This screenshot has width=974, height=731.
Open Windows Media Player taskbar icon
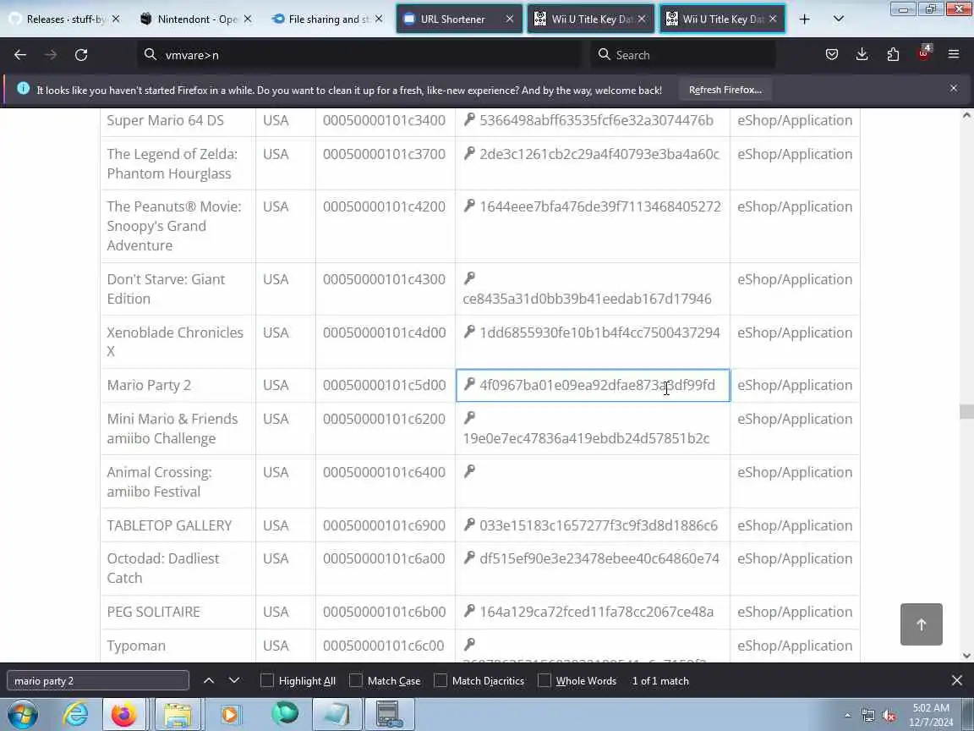point(229,715)
